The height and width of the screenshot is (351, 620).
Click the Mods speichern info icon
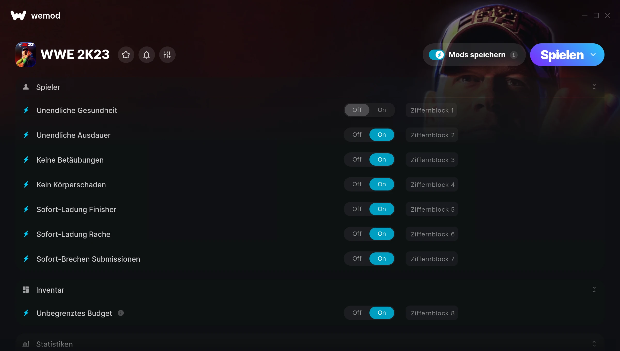click(x=514, y=55)
